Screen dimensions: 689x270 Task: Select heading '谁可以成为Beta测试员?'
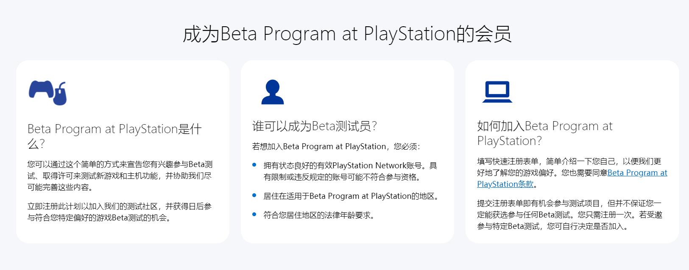click(314, 126)
